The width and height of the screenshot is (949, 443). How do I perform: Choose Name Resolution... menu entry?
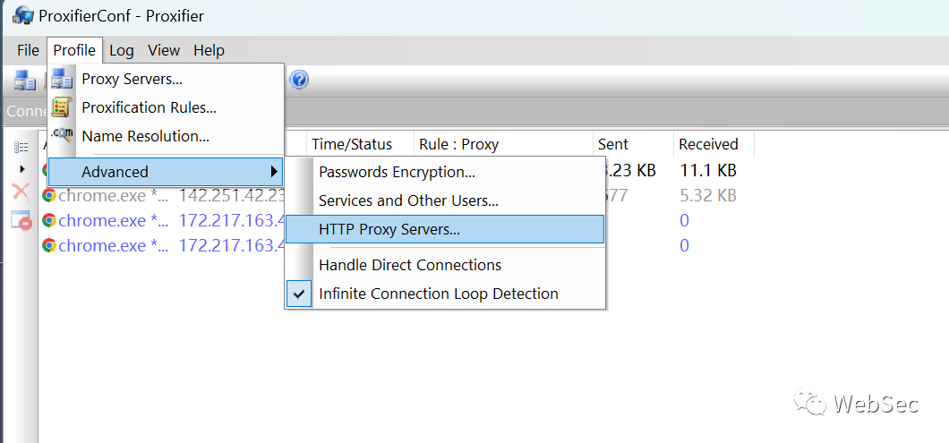(166, 137)
